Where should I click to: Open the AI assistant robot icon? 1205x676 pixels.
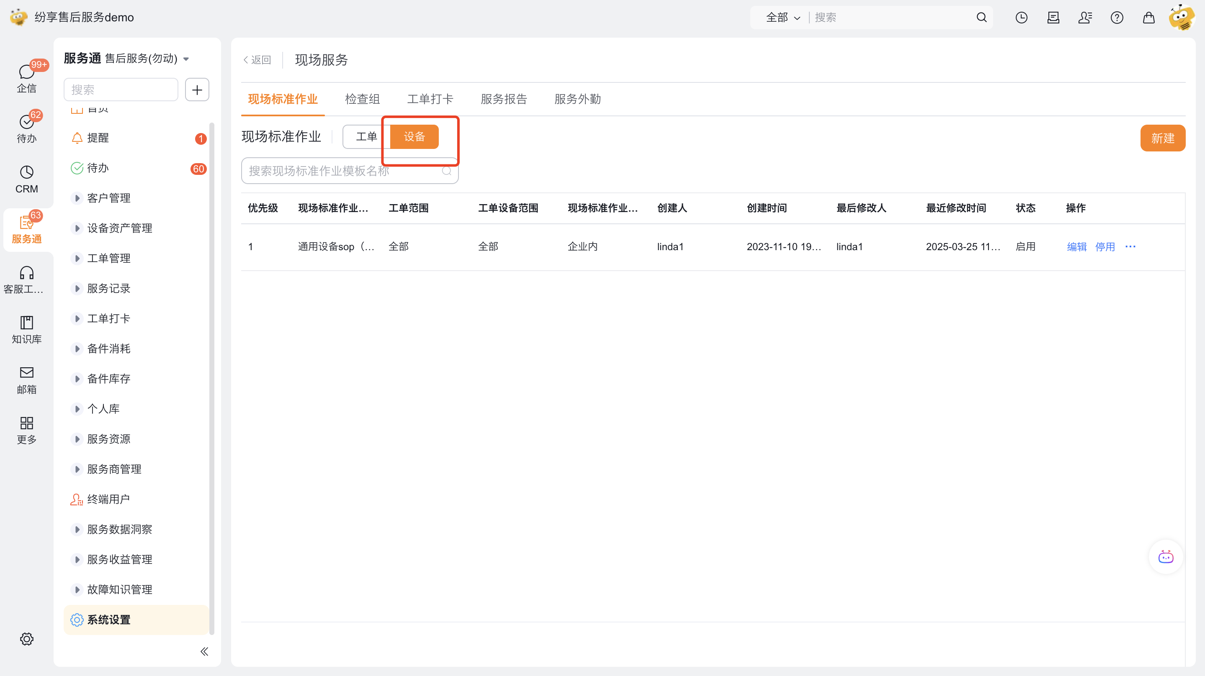[x=1165, y=557]
